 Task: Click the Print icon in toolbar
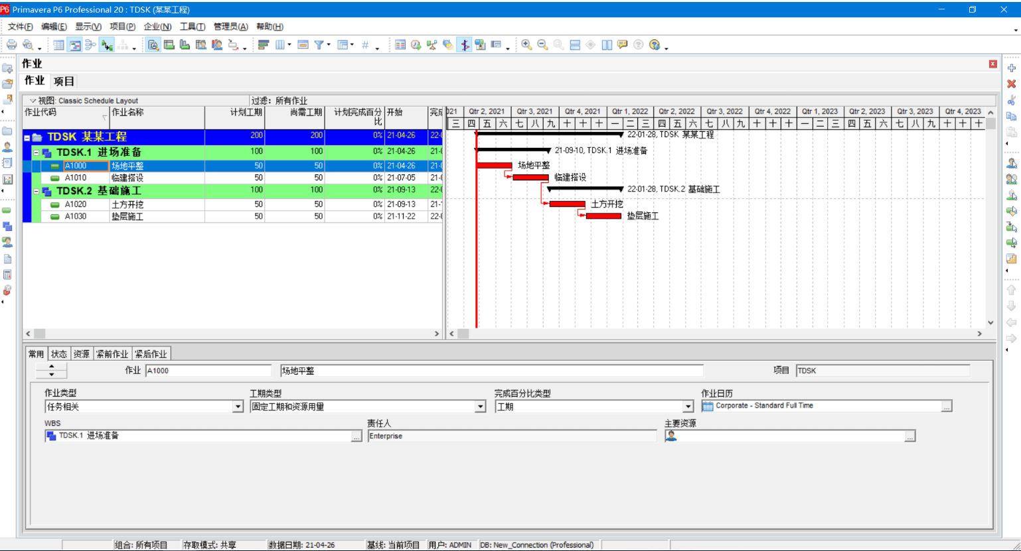tap(11, 45)
